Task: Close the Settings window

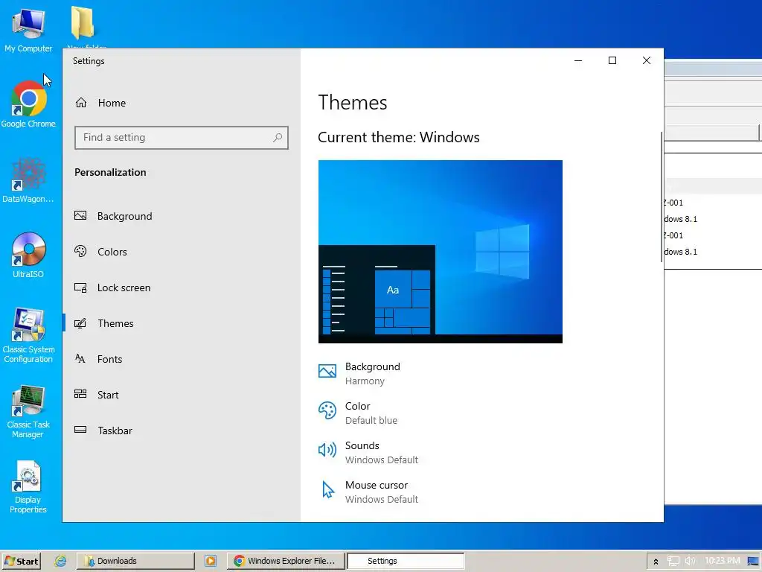Action: 647,60
